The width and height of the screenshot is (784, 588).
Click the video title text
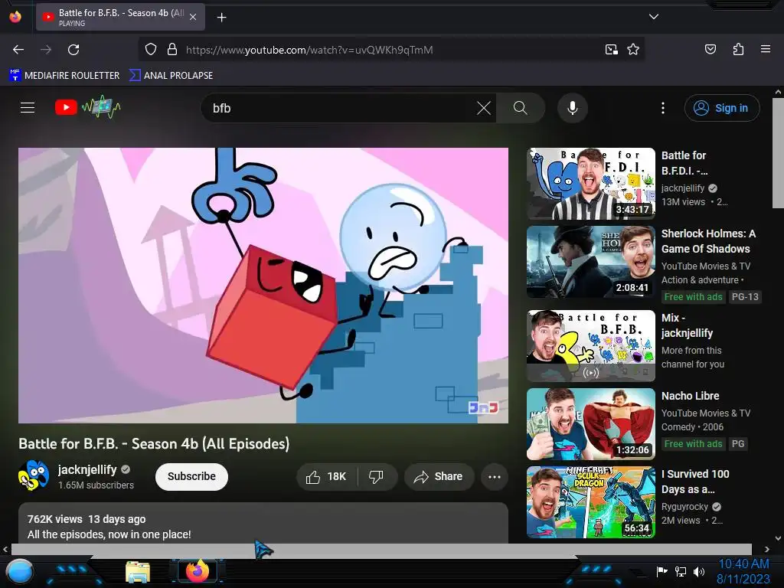tap(154, 443)
